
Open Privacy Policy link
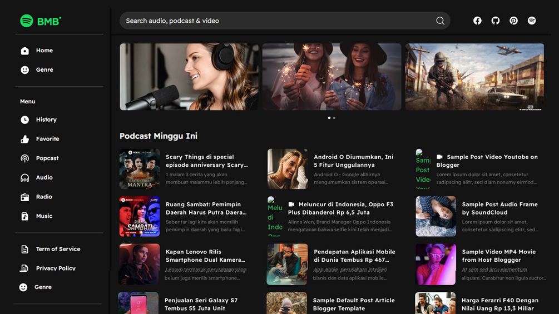56,268
